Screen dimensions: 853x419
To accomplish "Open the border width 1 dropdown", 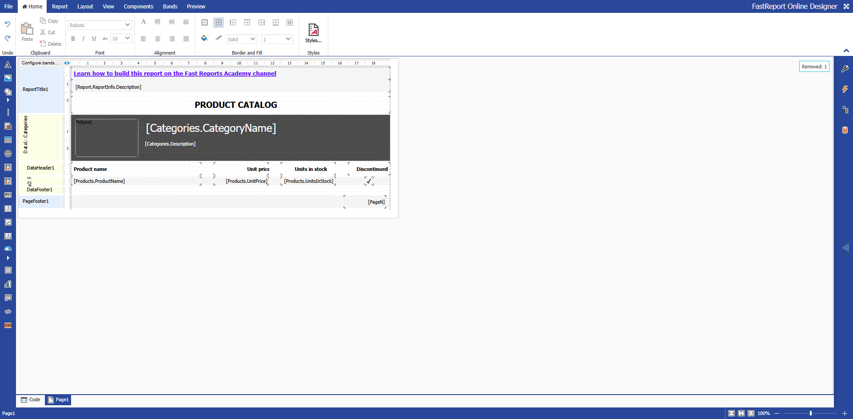I will (x=277, y=39).
